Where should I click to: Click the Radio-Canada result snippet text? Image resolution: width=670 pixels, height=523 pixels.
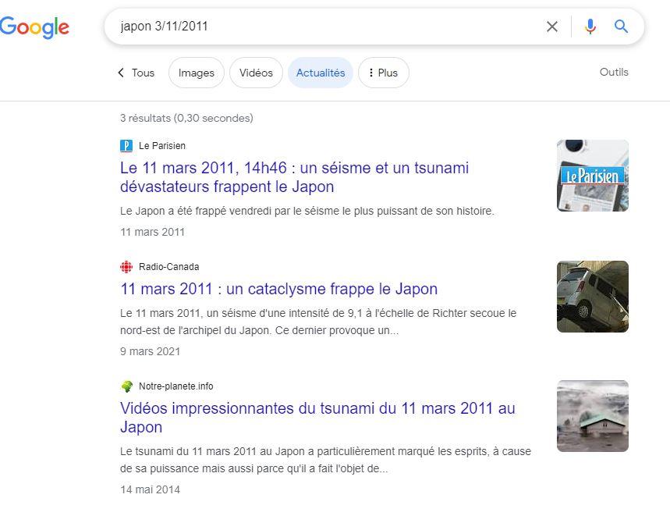pos(318,322)
